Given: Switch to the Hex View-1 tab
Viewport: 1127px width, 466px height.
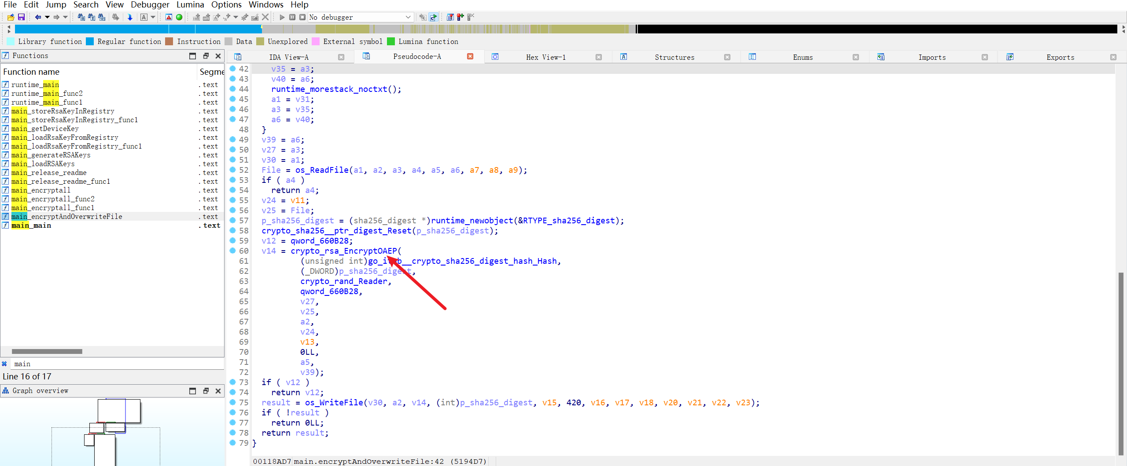Looking at the screenshot, I should tap(545, 57).
